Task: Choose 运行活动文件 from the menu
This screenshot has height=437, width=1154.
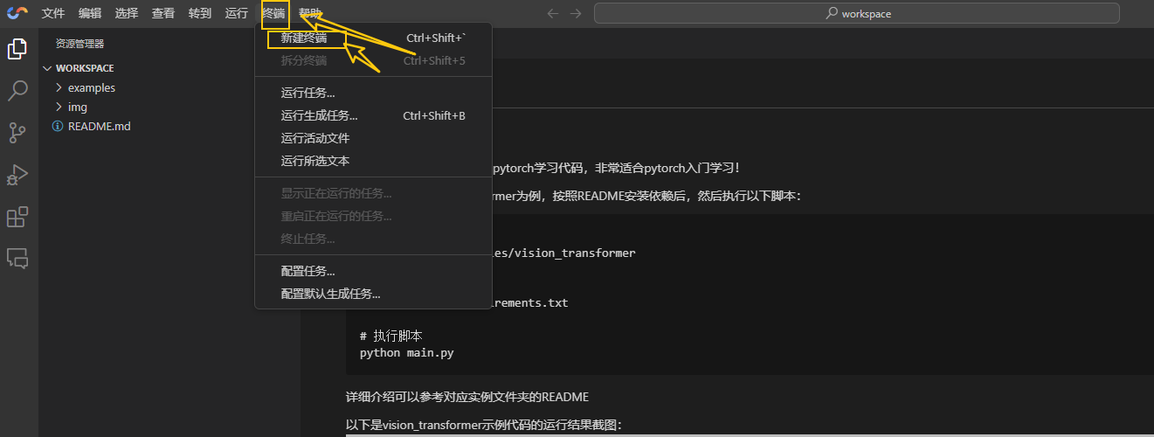Action: click(373, 138)
